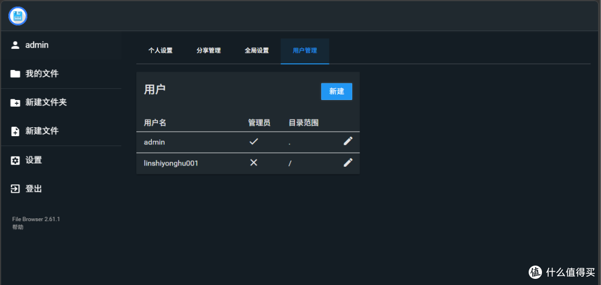The width and height of the screenshot is (601, 285).
Task: Click linshiyonghu001's non-admin X icon
Action: click(253, 163)
